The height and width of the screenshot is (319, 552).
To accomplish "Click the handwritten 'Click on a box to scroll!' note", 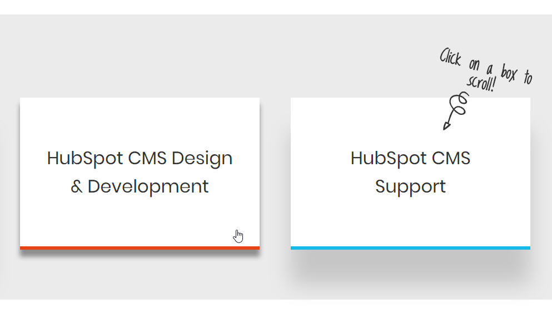I will click(485, 69).
